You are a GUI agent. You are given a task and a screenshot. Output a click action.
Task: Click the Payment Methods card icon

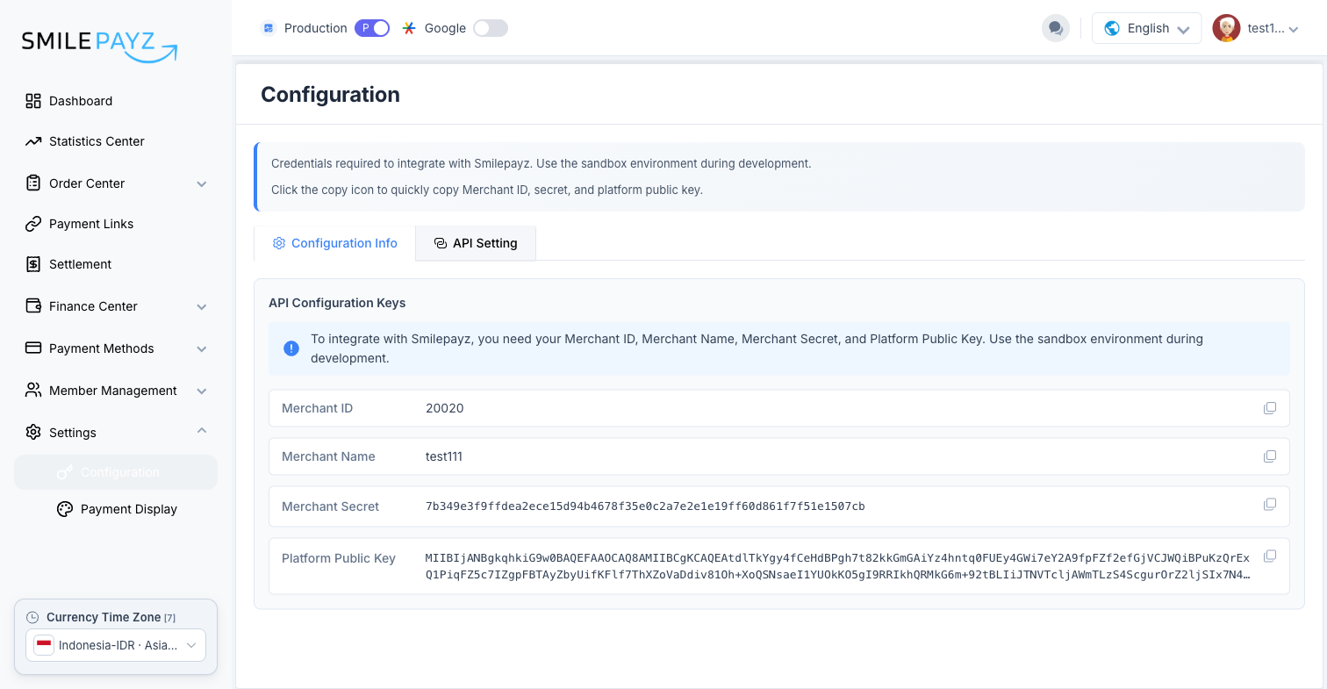pyautogui.click(x=33, y=348)
